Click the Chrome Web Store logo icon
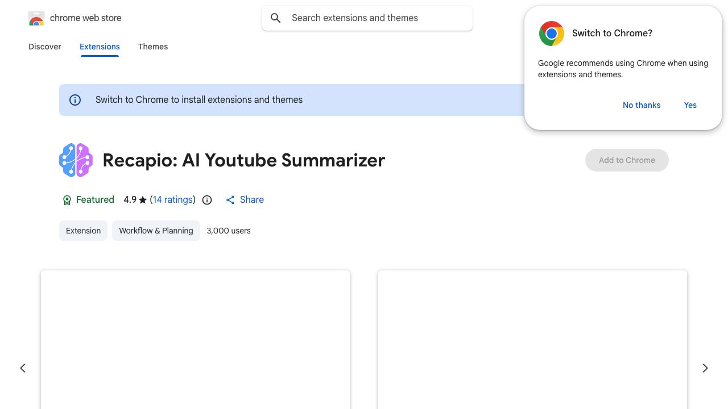Viewport: 728px width, 409px height. click(x=36, y=18)
